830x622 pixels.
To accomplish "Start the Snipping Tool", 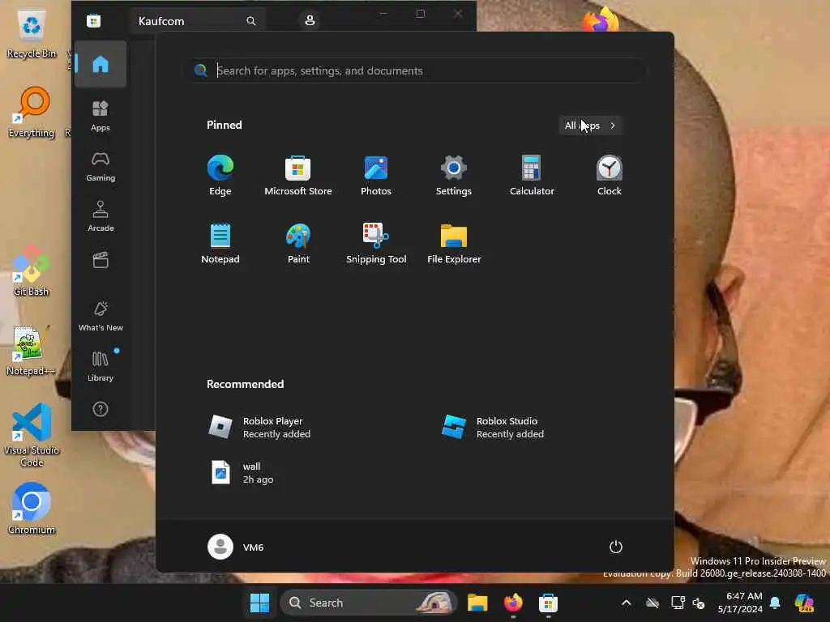I will pos(376,243).
